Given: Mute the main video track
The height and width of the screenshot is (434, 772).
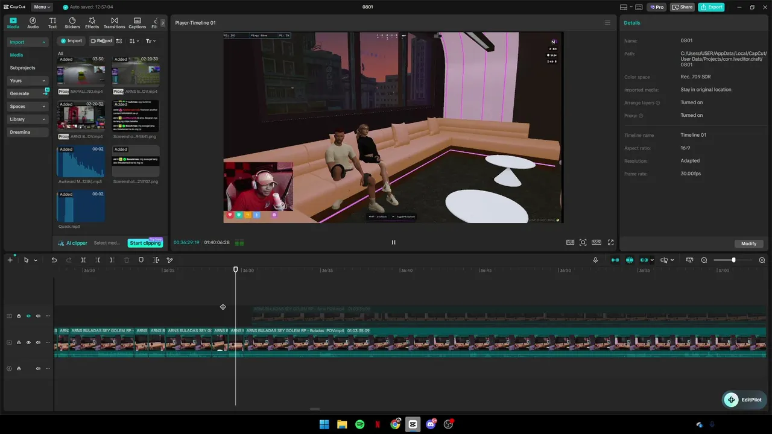Looking at the screenshot, I should tap(38, 342).
